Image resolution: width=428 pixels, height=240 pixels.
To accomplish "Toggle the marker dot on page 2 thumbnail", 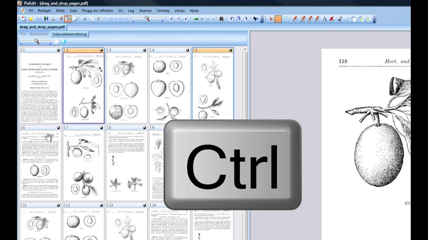I will click(x=101, y=50).
